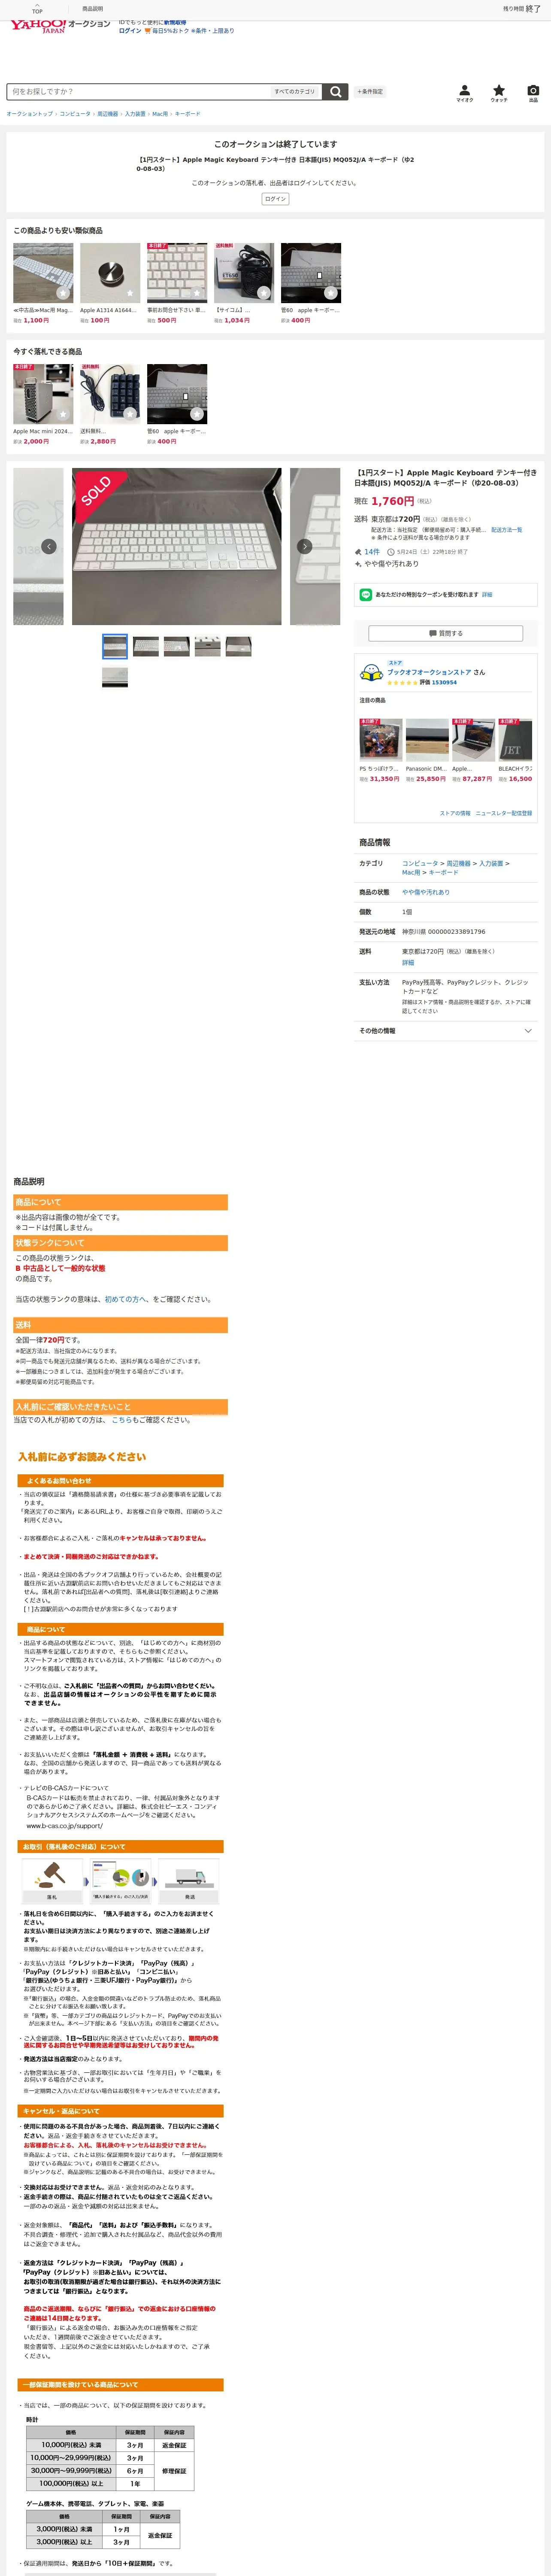This screenshot has width=551, height=2576.
Task: Click the magnifier search button
Action: tap(336, 91)
